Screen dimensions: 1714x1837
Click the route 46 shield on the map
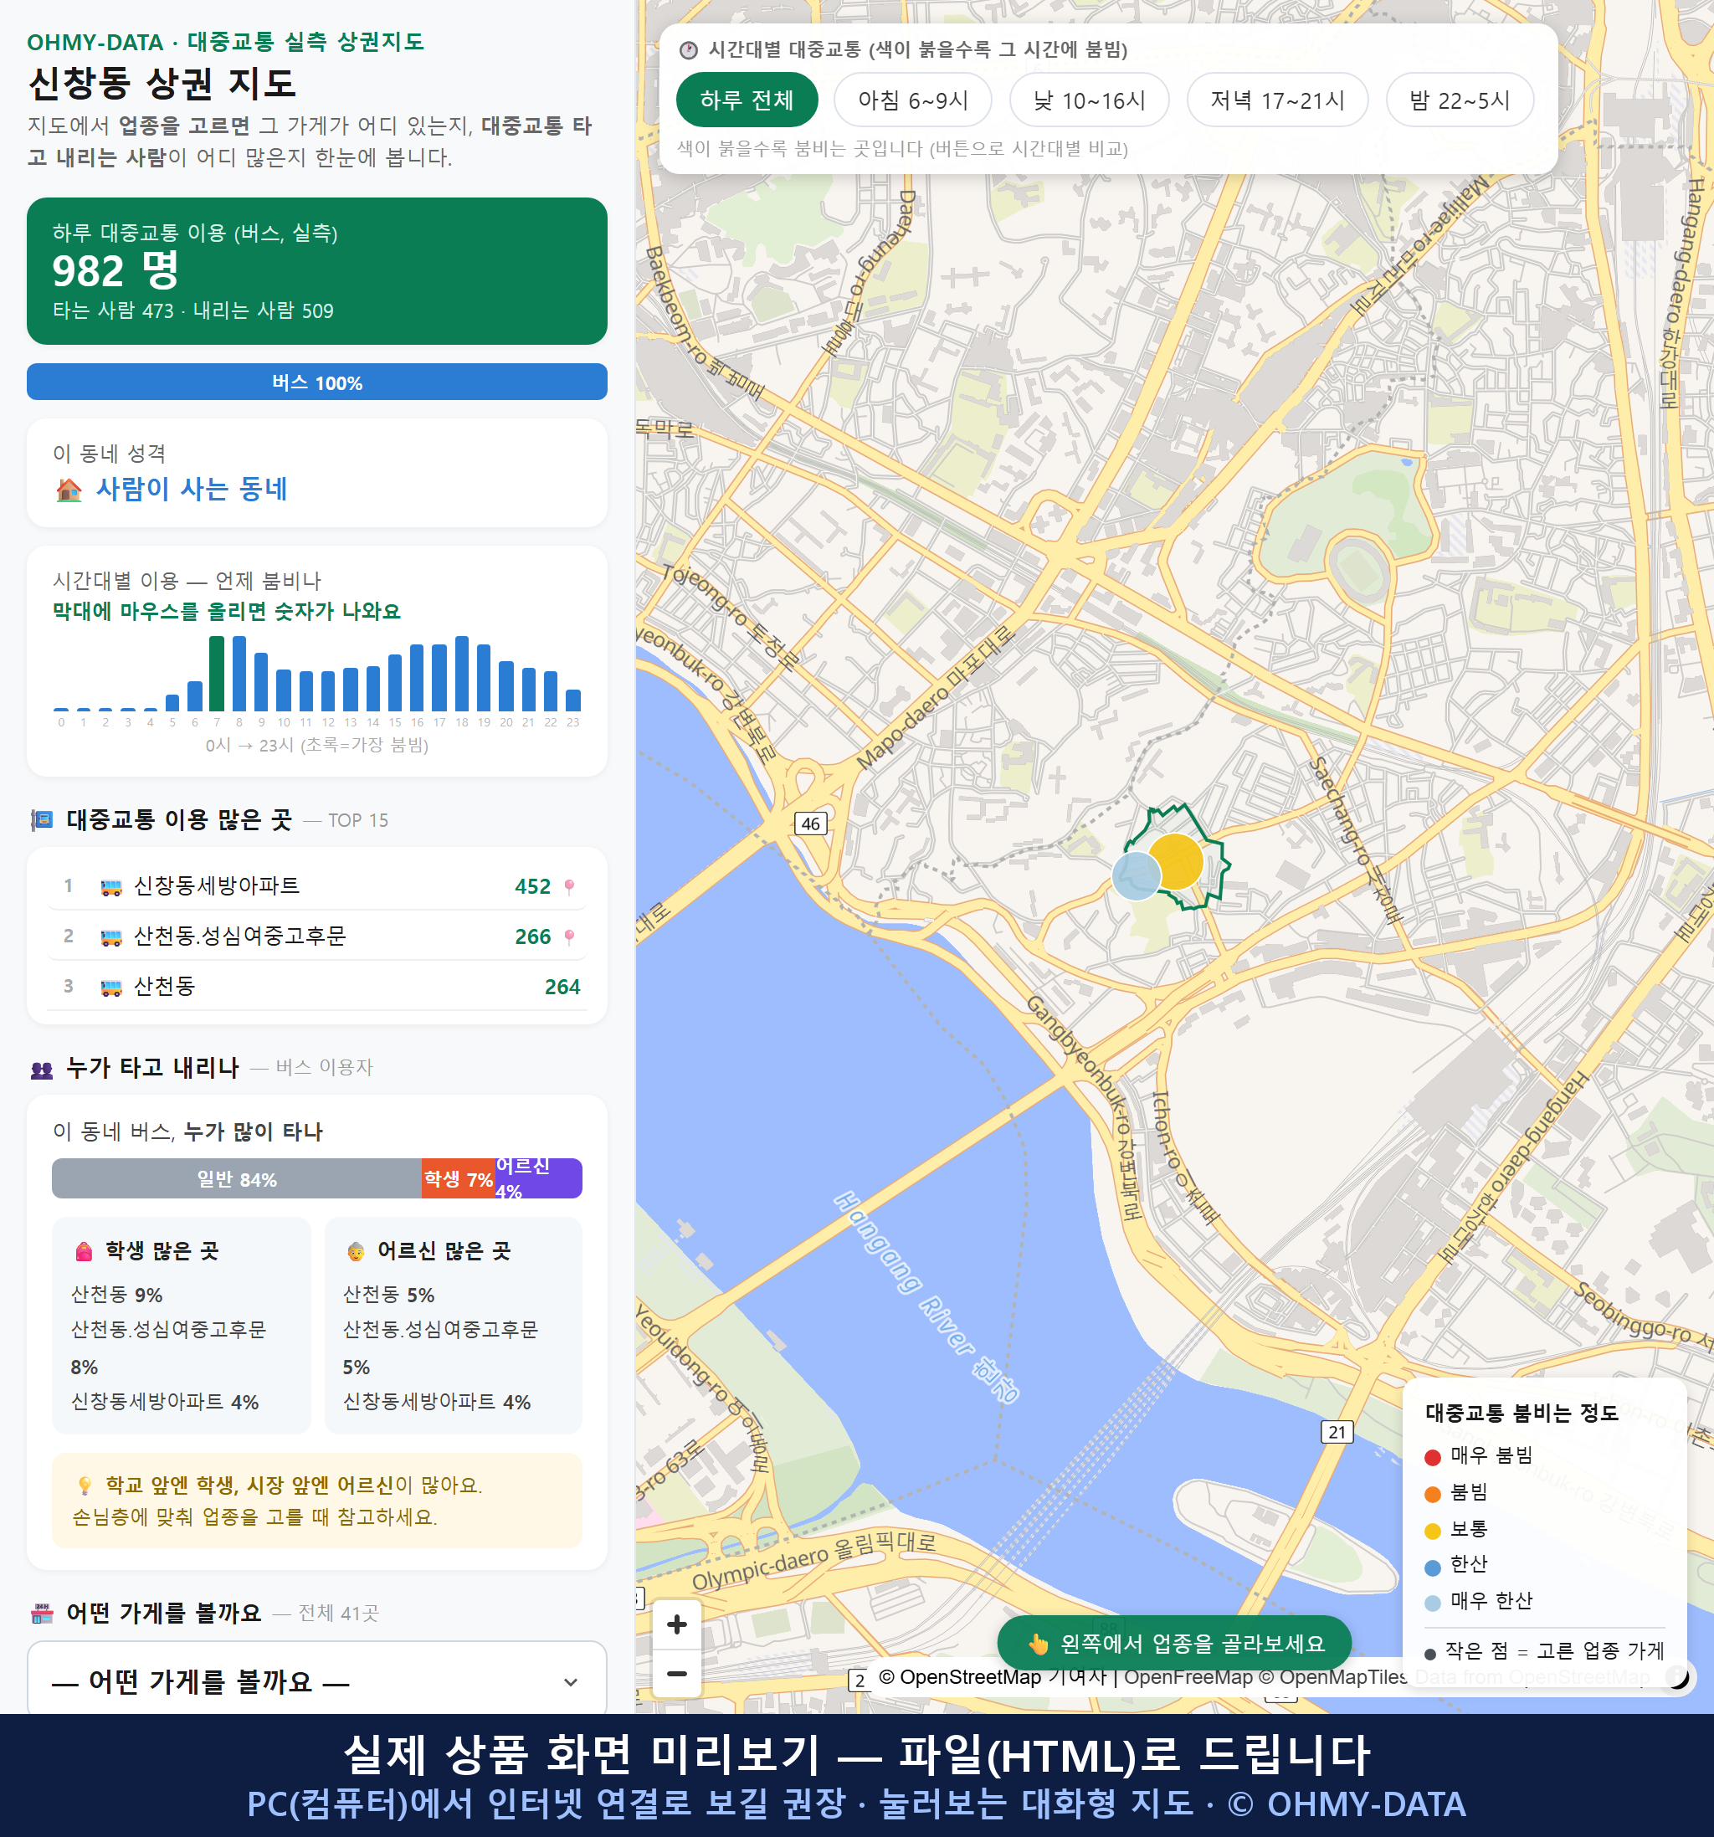(x=810, y=824)
